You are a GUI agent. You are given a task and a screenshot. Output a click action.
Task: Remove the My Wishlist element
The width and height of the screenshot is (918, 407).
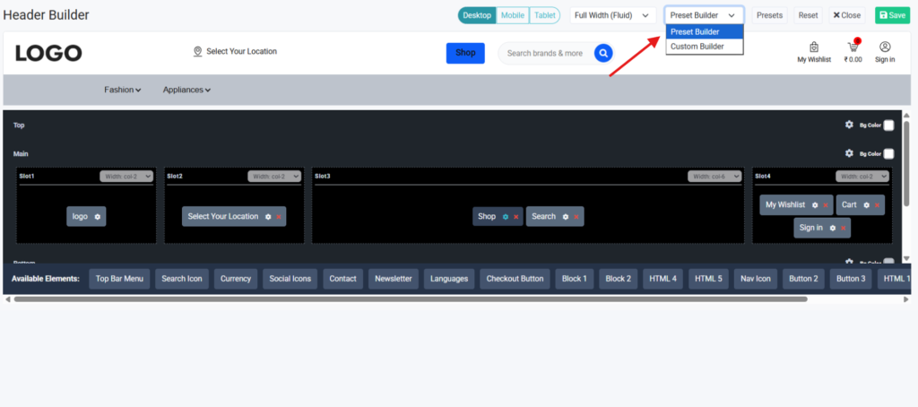tap(826, 205)
